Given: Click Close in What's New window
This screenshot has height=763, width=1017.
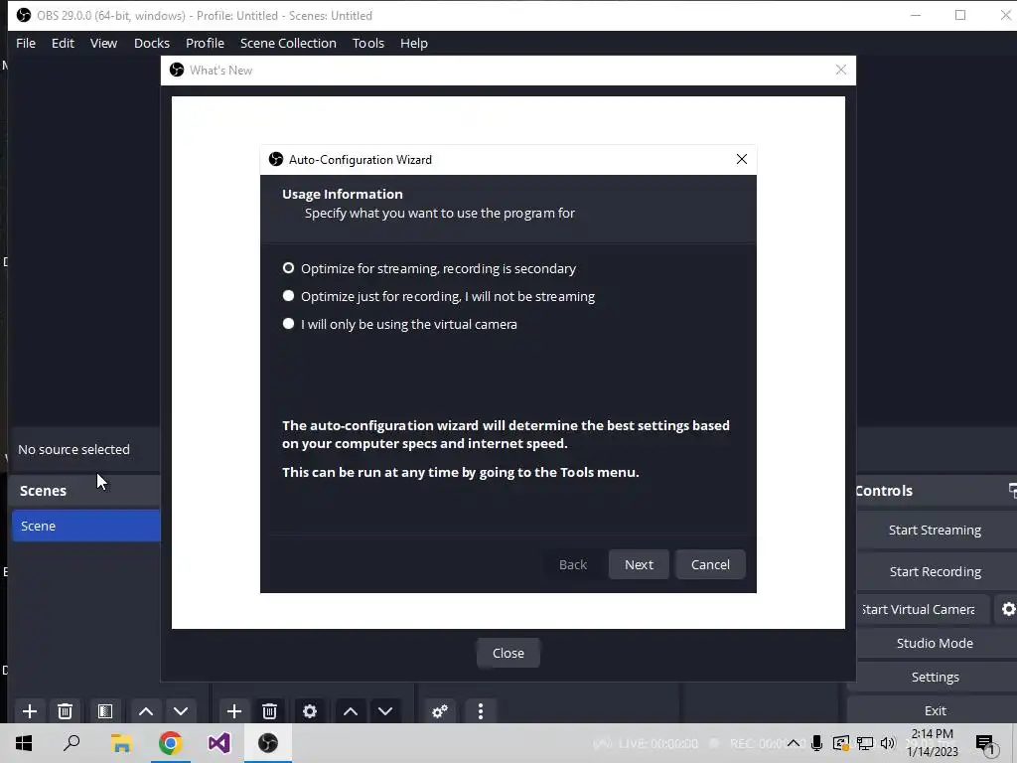Looking at the screenshot, I should 508,654.
